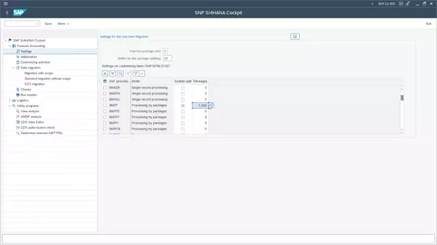Click the Determine relevant AWTYPEs icon
This screenshot has height=245, width=437.
coord(18,133)
